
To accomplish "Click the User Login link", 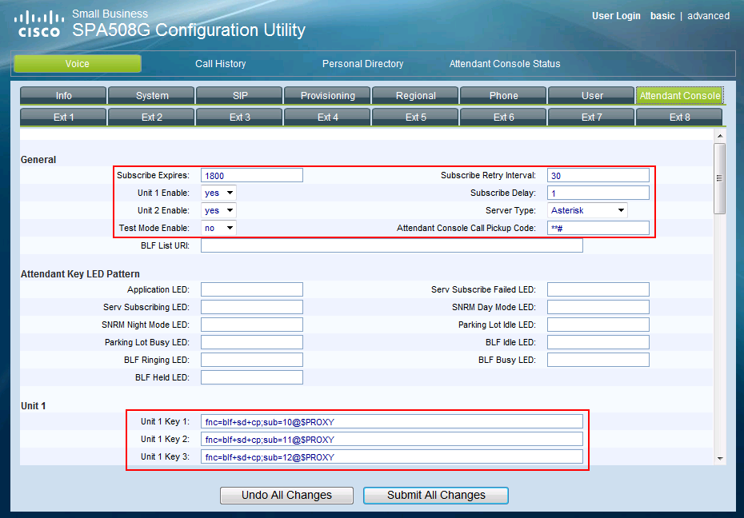I will pyautogui.click(x=616, y=16).
